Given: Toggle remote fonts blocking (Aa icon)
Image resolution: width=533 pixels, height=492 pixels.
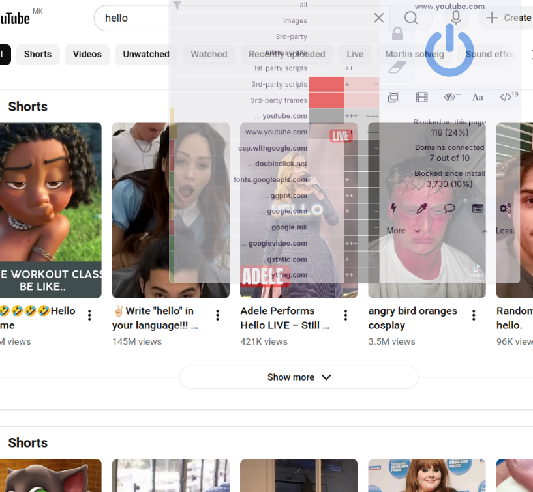Looking at the screenshot, I should pyautogui.click(x=478, y=98).
